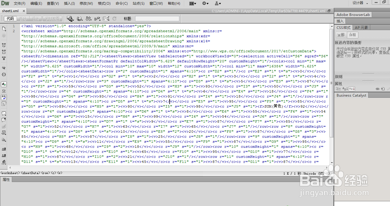Click the Outdent Code icon

(4, 155)
